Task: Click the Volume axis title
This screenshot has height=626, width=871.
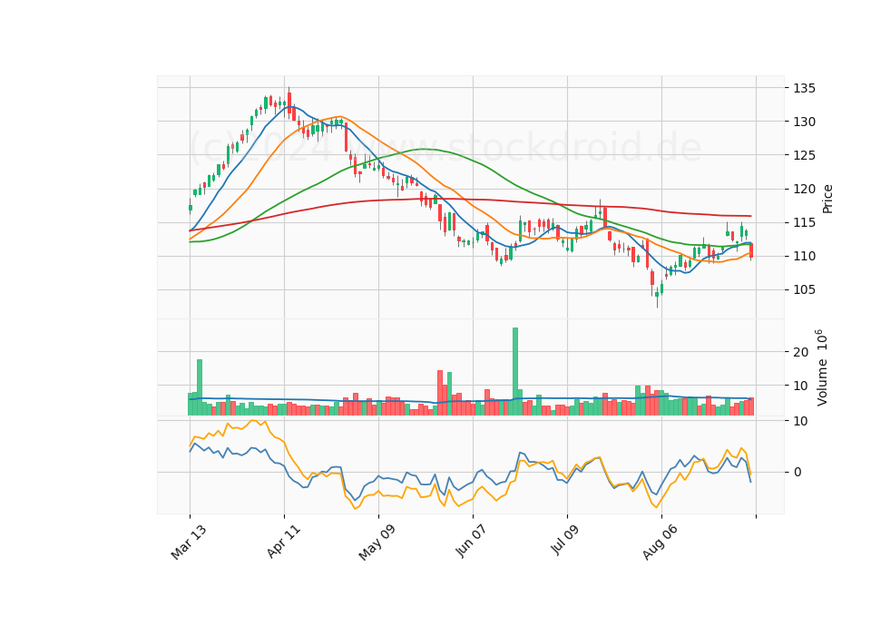Action: [822, 367]
